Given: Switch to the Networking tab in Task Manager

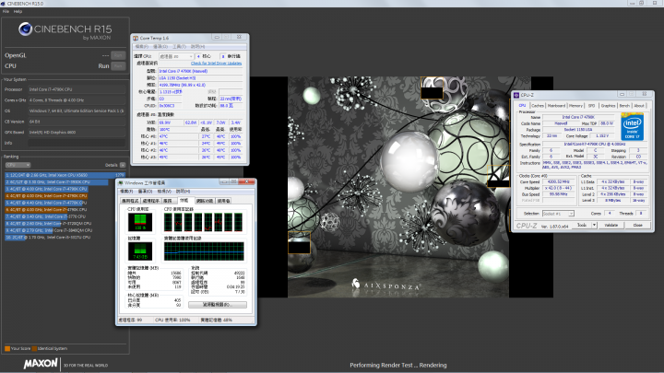Looking at the screenshot, I should (x=205, y=201).
